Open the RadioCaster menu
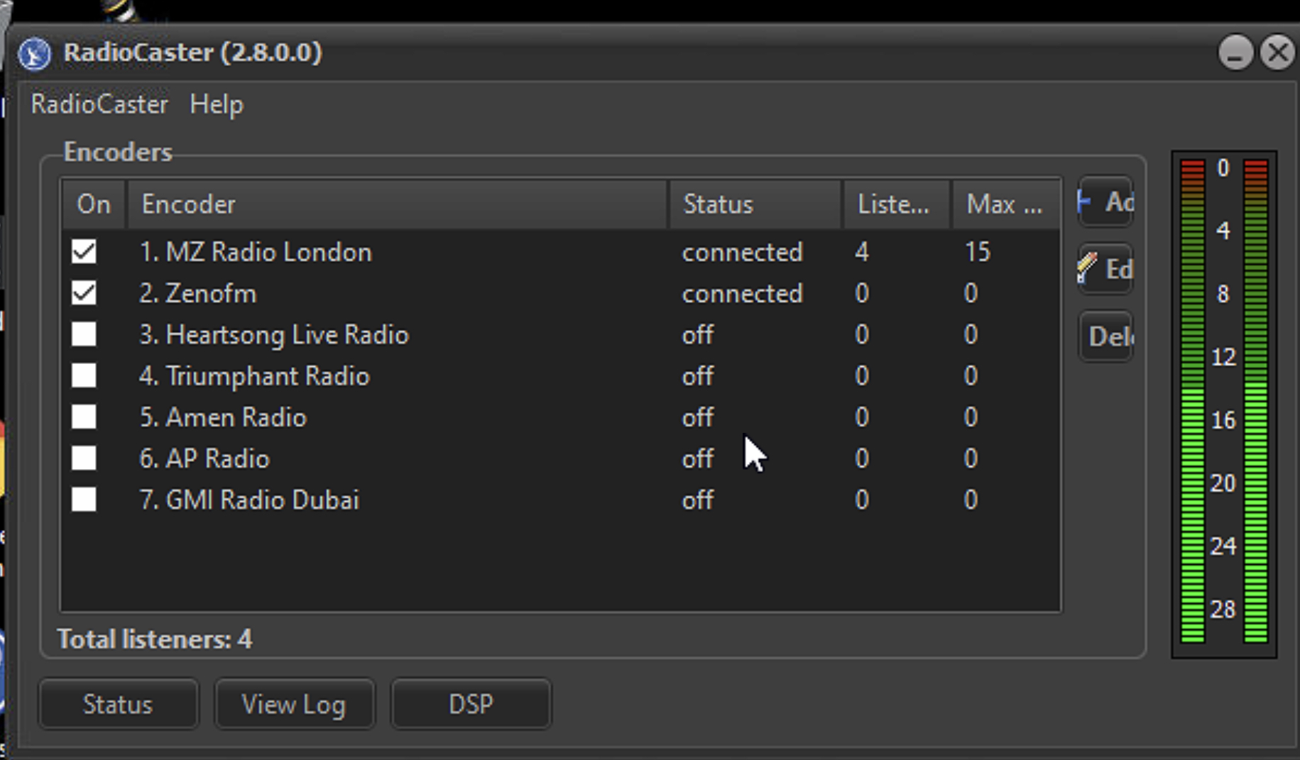This screenshot has width=1300, height=760. [99, 104]
